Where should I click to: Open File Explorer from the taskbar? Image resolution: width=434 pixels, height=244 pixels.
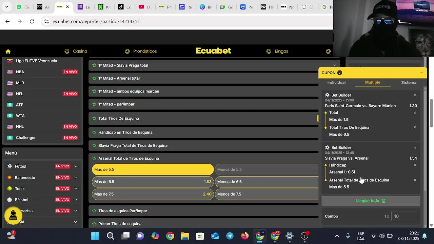(185, 236)
